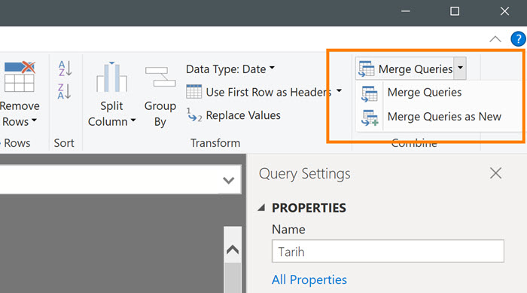Sort the column descending Z to A
527x293 pixels.
coord(65,91)
